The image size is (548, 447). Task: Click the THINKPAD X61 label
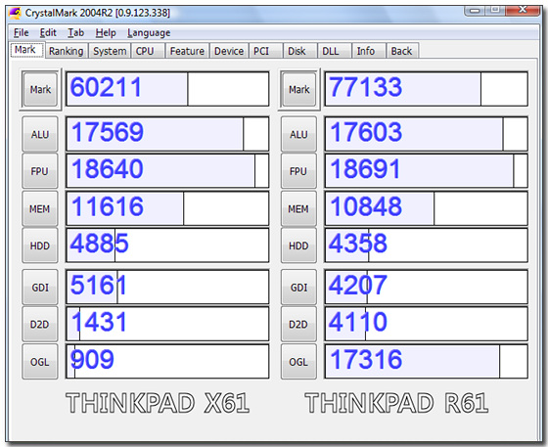[158, 403]
